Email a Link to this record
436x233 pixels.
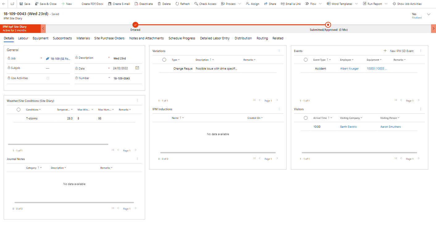291,4
